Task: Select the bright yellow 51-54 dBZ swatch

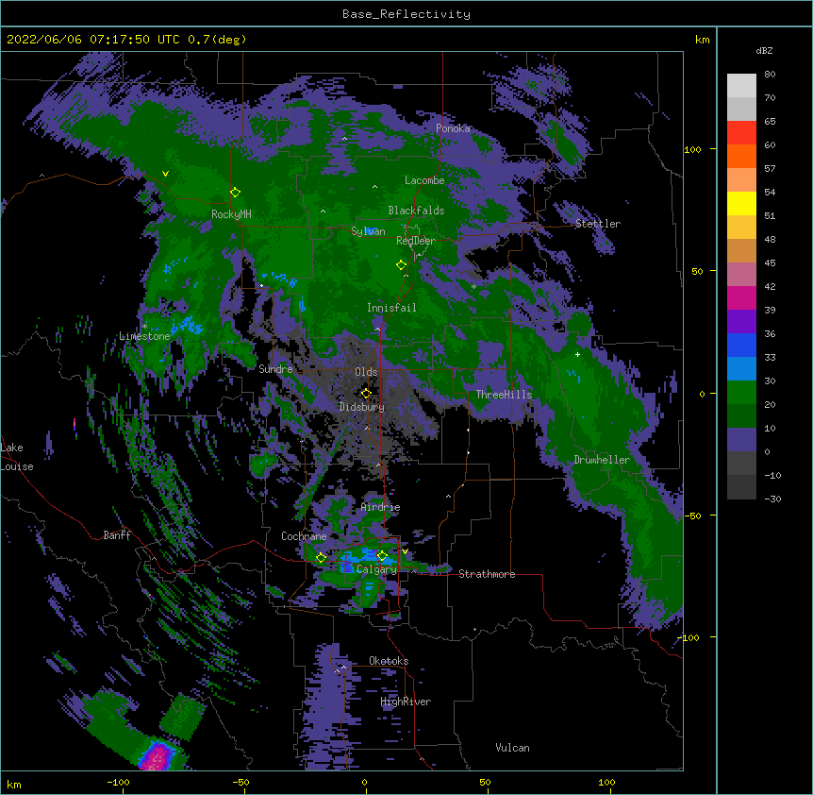Action: (x=741, y=203)
